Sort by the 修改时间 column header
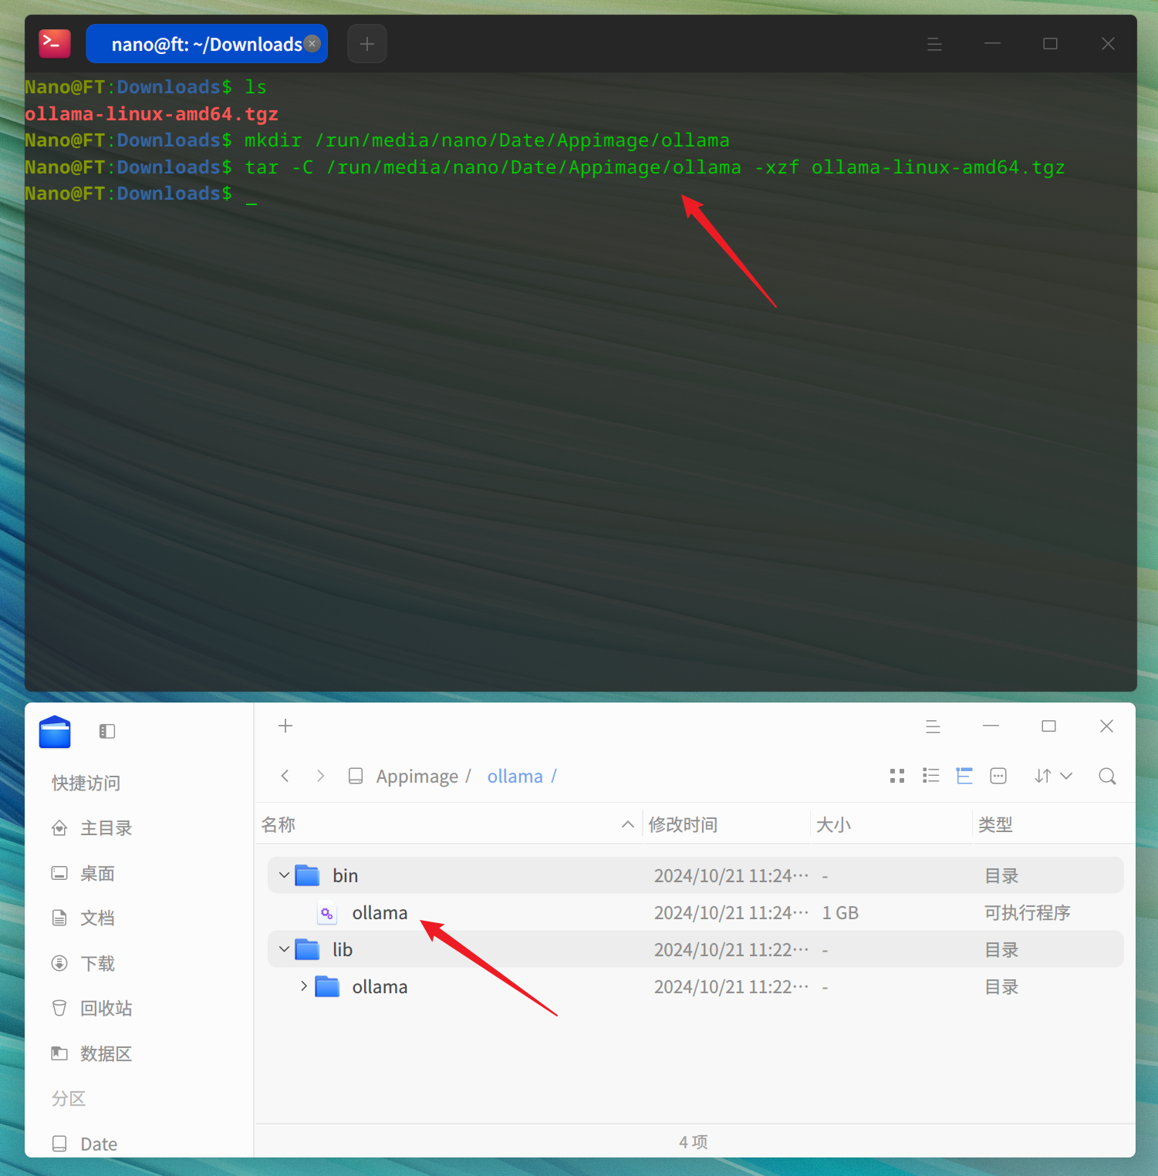 (x=683, y=824)
